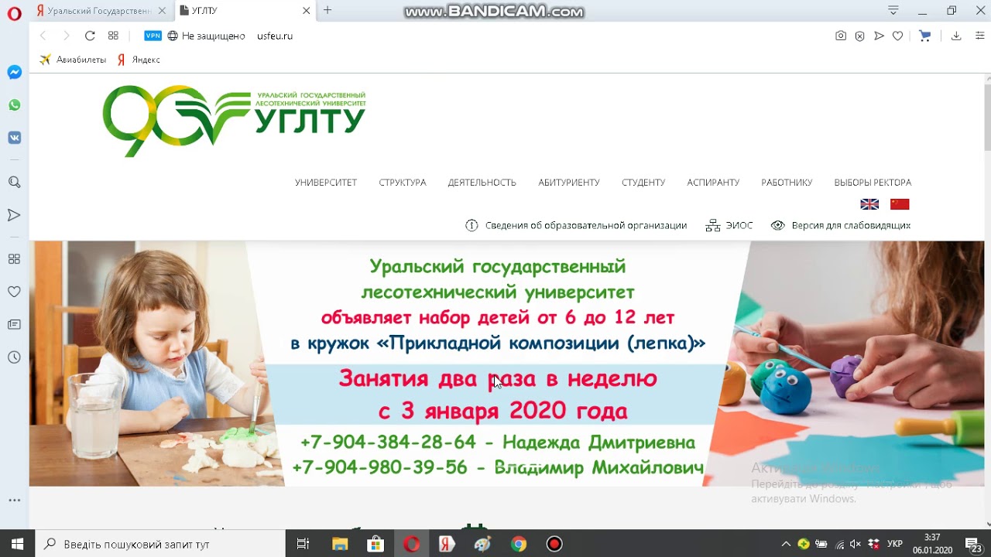Image resolution: width=991 pixels, height=557 pixels.
Task: Open the tab list menu in title bar
Action: tap(893, 10)
